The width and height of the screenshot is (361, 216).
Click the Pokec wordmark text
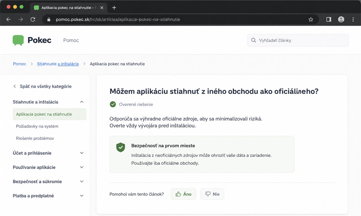[39, 40]
